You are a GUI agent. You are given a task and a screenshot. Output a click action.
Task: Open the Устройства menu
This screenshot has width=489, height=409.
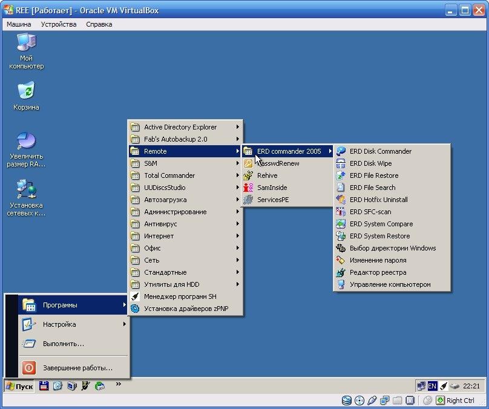(59, 24)
